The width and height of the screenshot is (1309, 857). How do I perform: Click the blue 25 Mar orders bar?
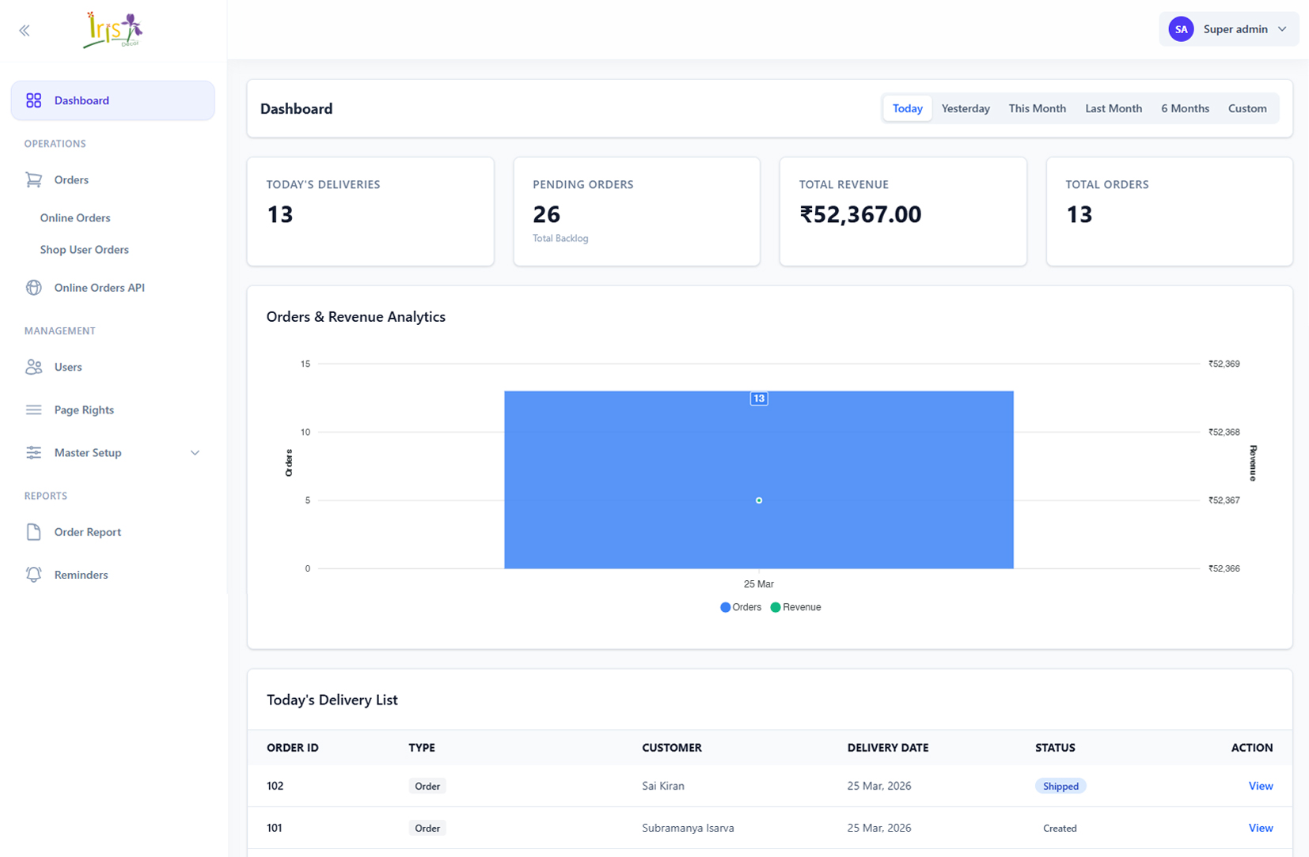pos(758,459)
